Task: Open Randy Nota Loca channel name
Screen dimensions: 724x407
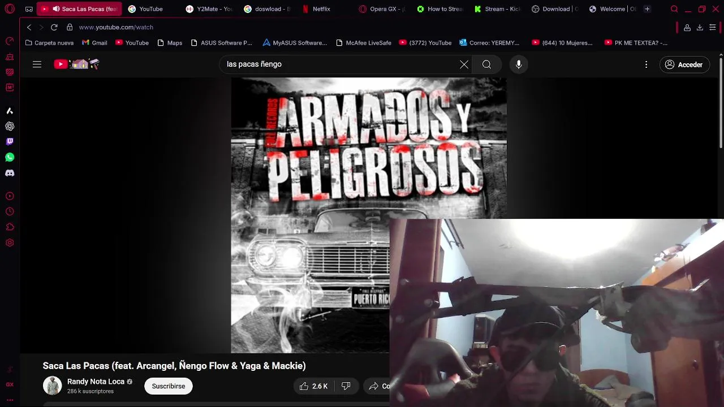Action: [x=96, y=382]
